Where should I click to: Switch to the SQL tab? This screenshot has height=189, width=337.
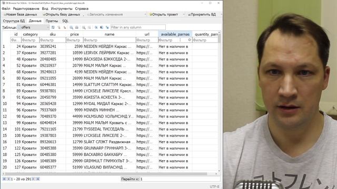65,21
